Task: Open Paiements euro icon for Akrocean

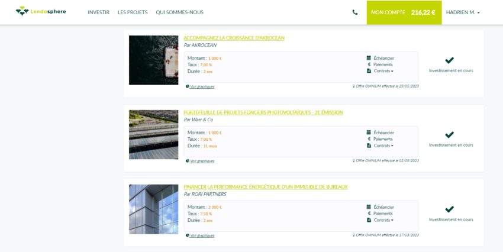Action: pyautogui.click(x=369, y=64)
